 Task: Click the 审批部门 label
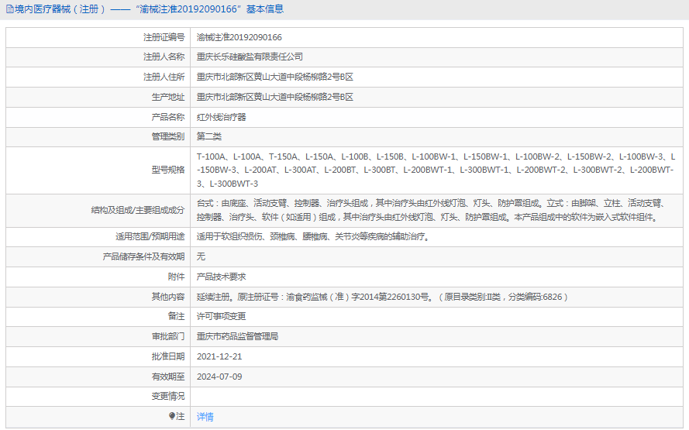point(168,336)
